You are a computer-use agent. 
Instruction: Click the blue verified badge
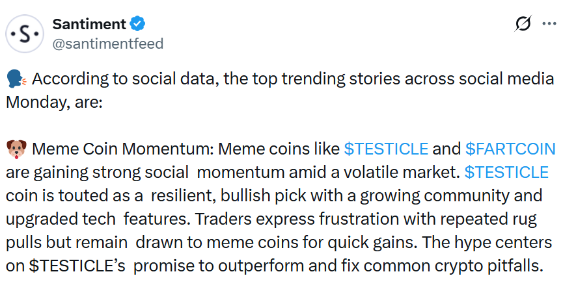[137, 25]
